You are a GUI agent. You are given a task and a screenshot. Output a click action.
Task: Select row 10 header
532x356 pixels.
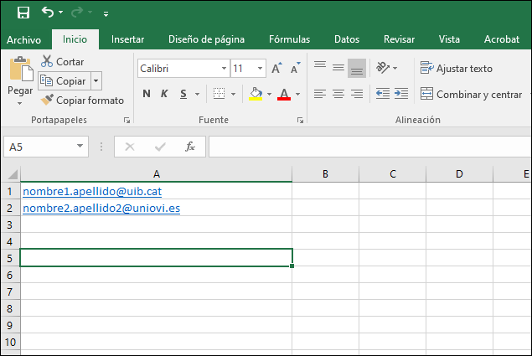click(10, 342)
